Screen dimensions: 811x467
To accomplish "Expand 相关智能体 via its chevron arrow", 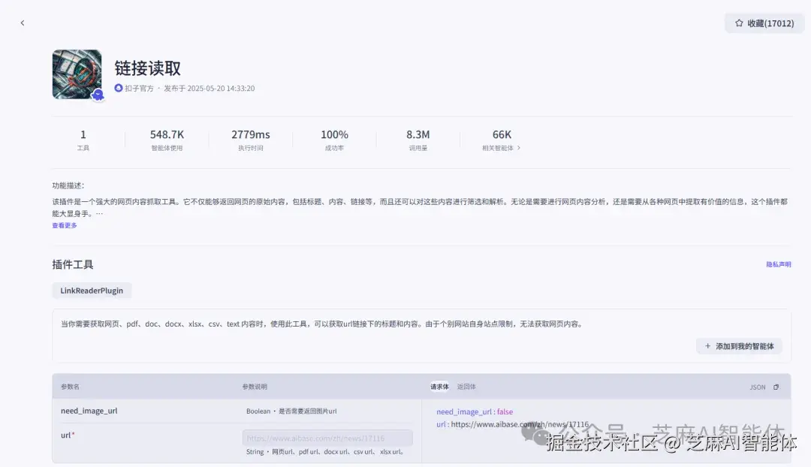I will 519,148.
